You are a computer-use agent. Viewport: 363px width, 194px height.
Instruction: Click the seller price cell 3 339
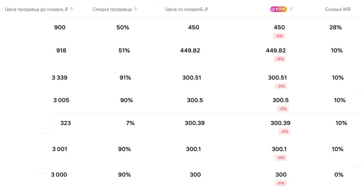click(60, 78)
